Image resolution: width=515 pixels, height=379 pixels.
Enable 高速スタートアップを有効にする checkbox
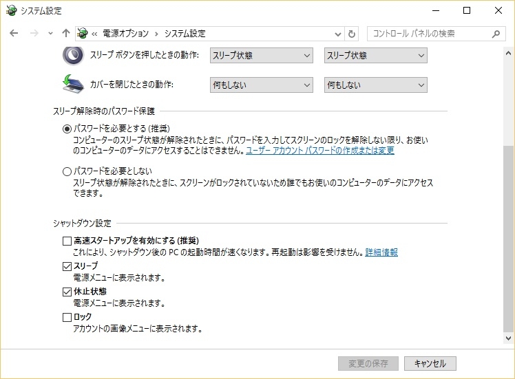pos(67,241)
